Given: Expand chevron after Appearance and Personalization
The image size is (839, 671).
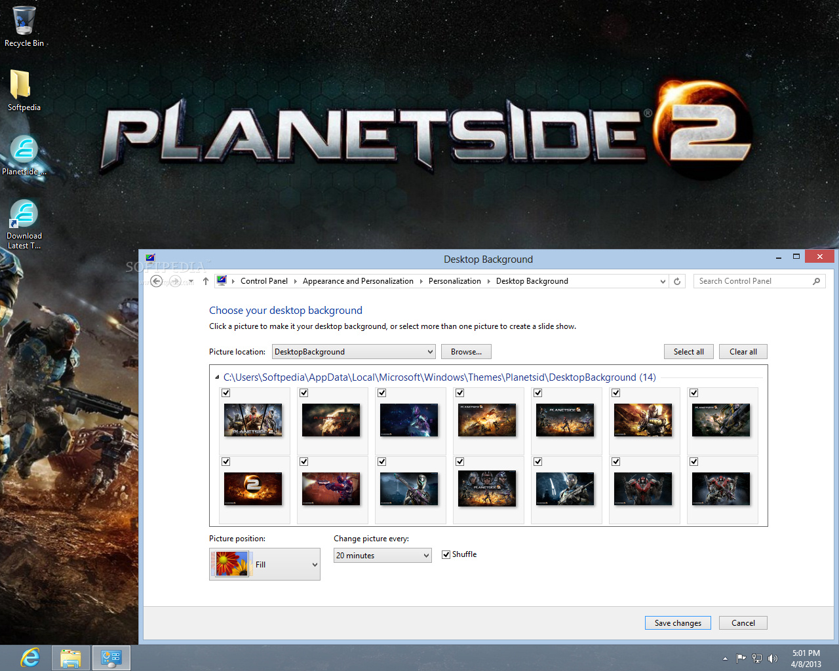Looking at the screenshot, I should pos(421,281).
